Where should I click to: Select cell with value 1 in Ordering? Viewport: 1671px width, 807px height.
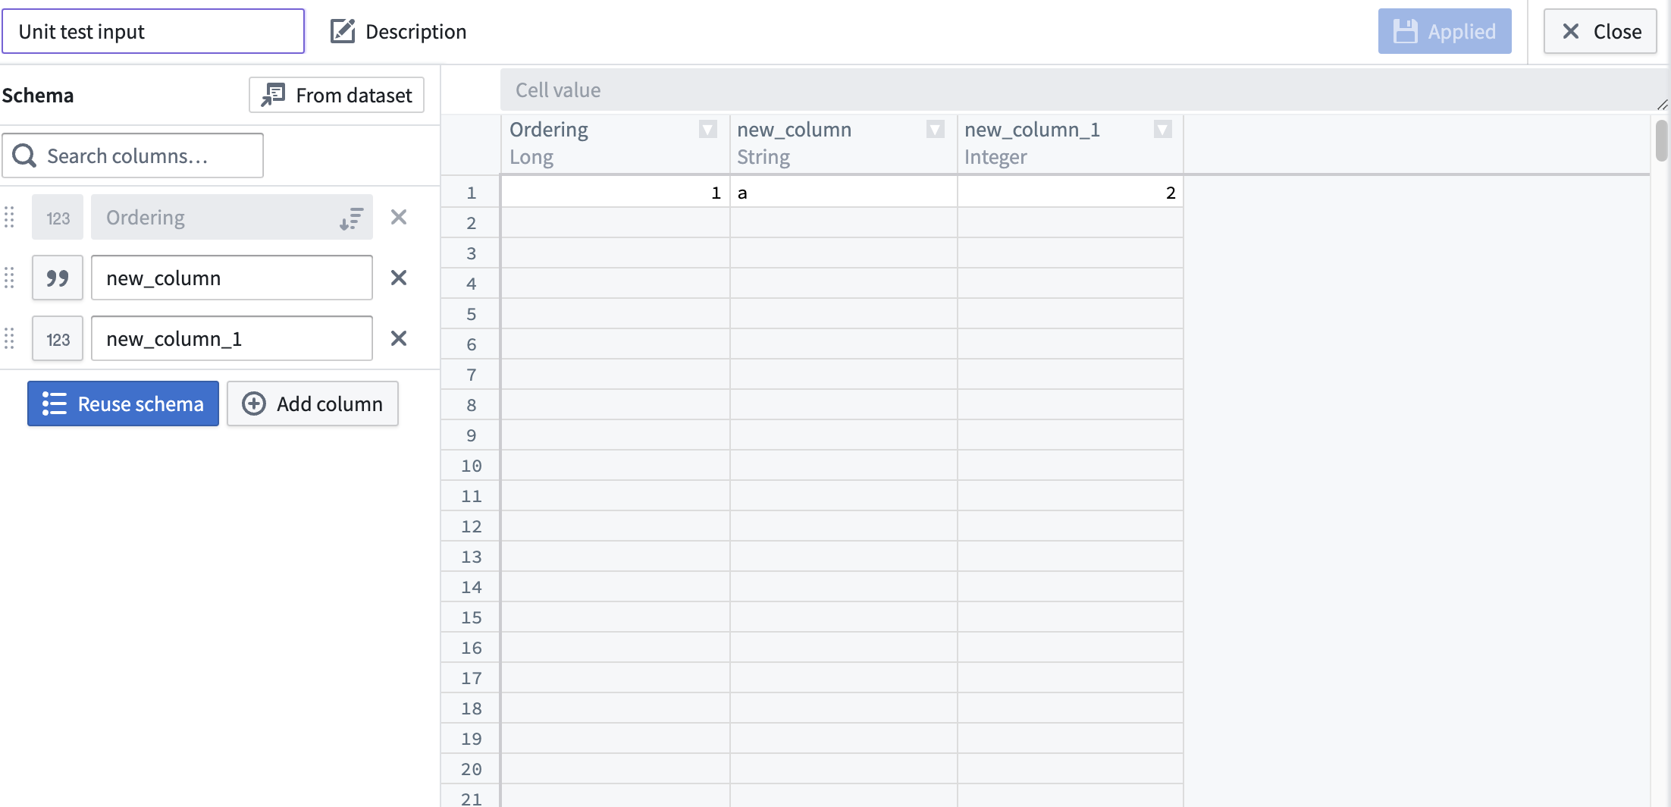click(615, 193)
